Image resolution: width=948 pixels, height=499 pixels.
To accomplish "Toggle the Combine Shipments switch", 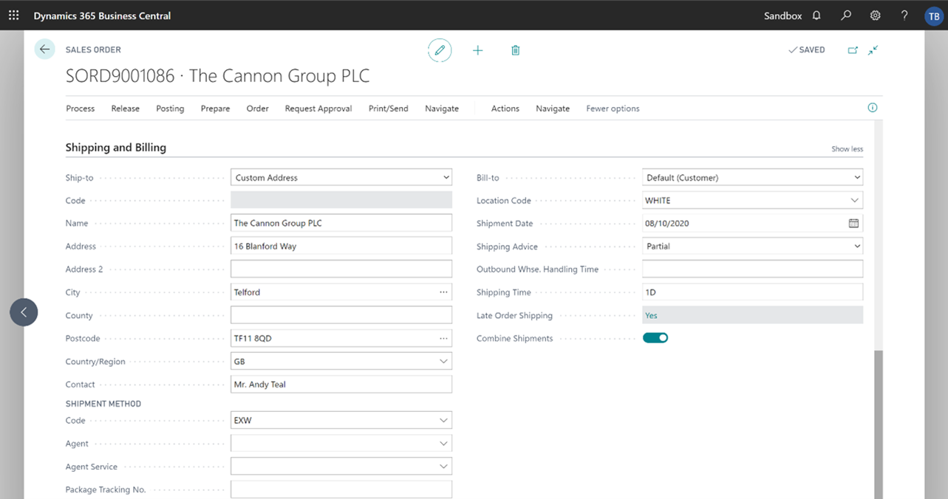I will click(x=655, y=338).
